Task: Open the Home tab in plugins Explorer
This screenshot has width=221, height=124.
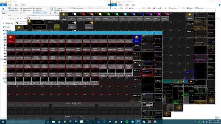Action: point(10,5)
